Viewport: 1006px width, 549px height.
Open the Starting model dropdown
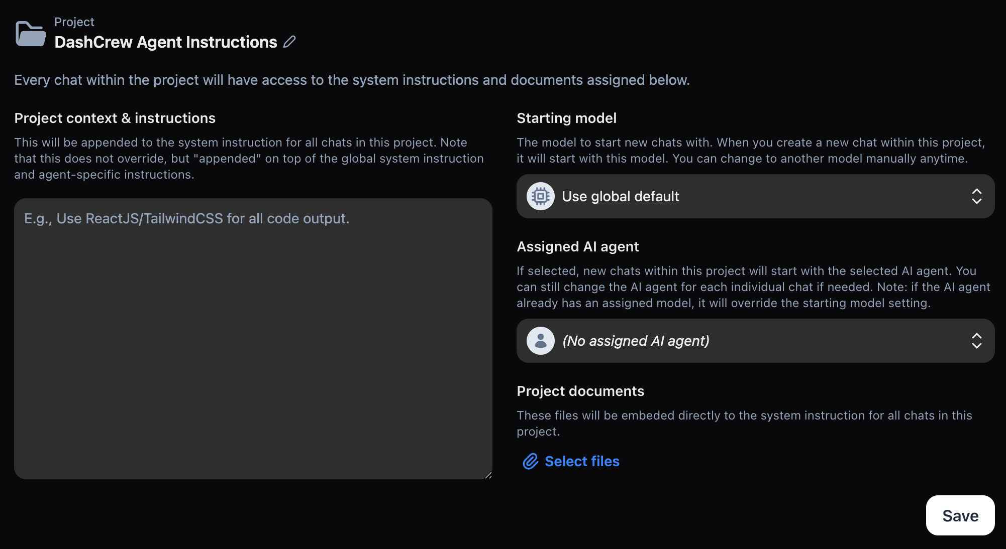click(756, 196)
